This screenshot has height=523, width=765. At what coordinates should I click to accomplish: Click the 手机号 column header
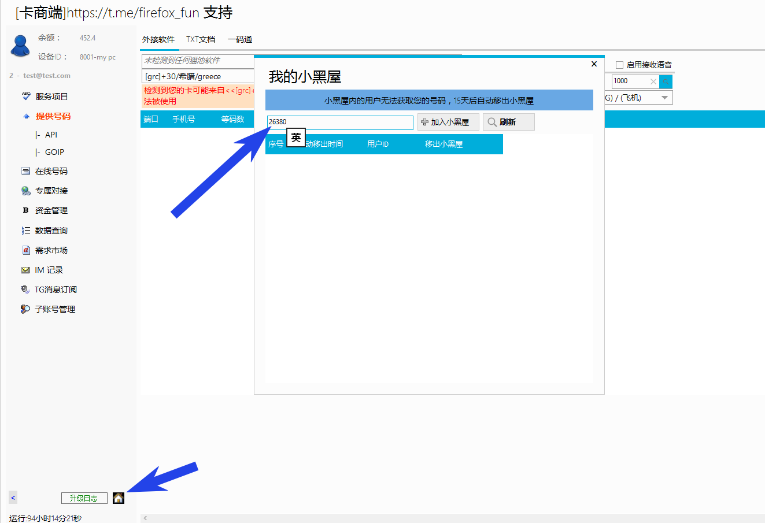(183, 119)
